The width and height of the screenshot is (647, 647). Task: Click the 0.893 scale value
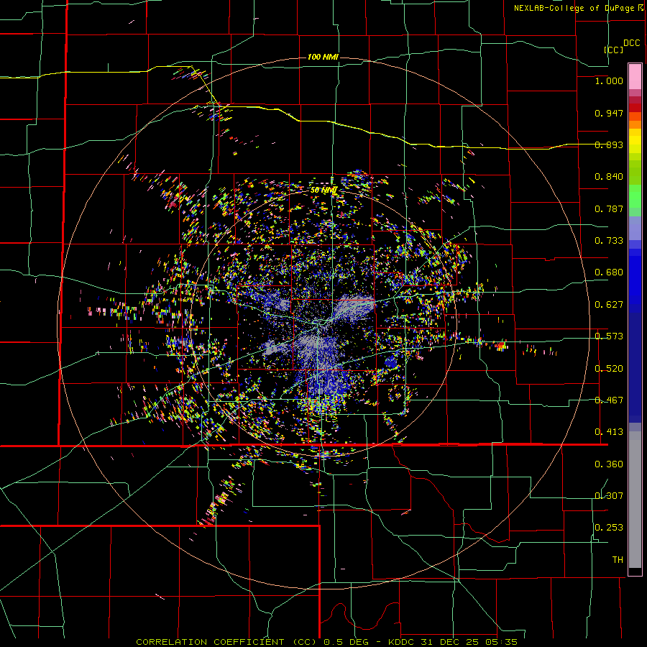click(609, 144)
